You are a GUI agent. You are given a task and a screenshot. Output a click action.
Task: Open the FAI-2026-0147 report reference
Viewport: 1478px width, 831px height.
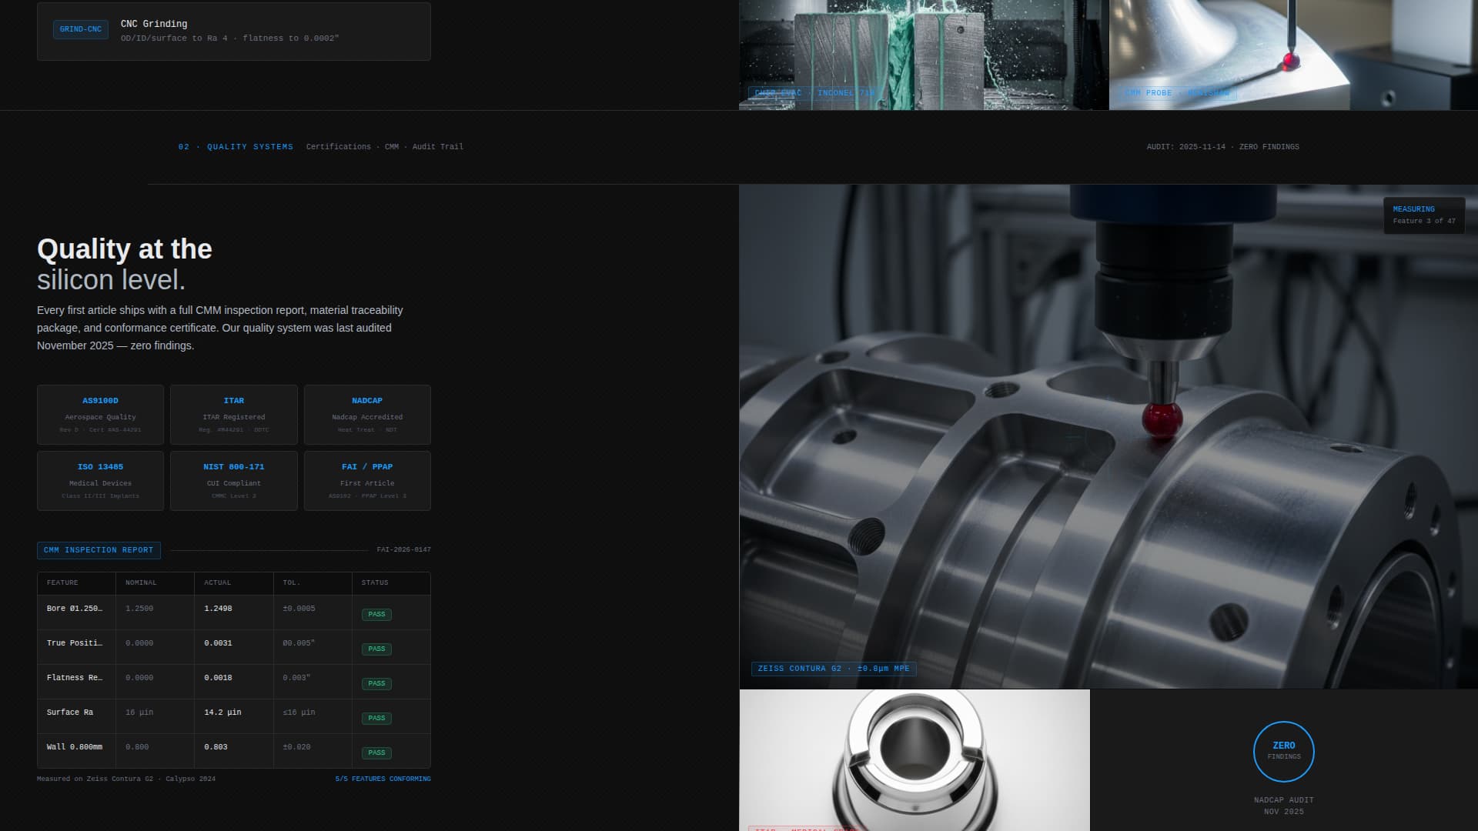[403, 549]
